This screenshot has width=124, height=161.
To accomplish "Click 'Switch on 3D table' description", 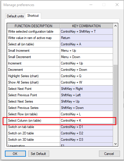I will click(x=34, y=140).
